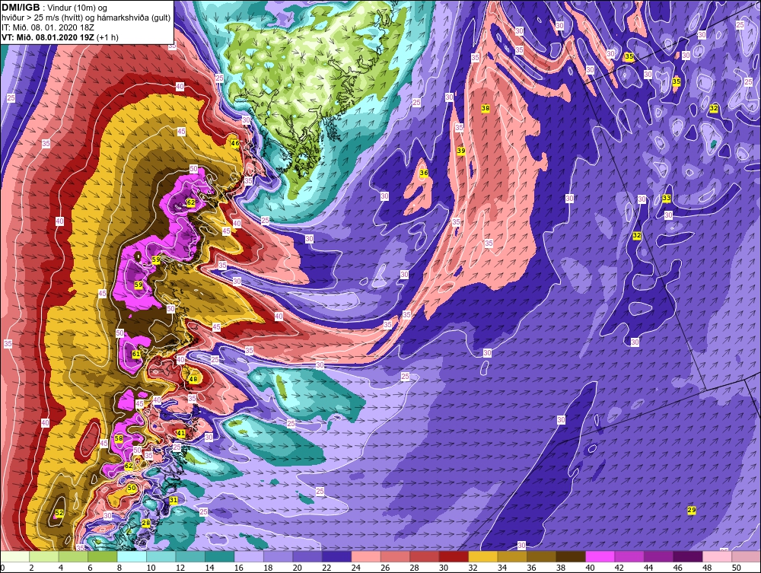Pick the teal legend swatch between 12 and 14
Screen dimensions: 761x573
click(191, 556)
